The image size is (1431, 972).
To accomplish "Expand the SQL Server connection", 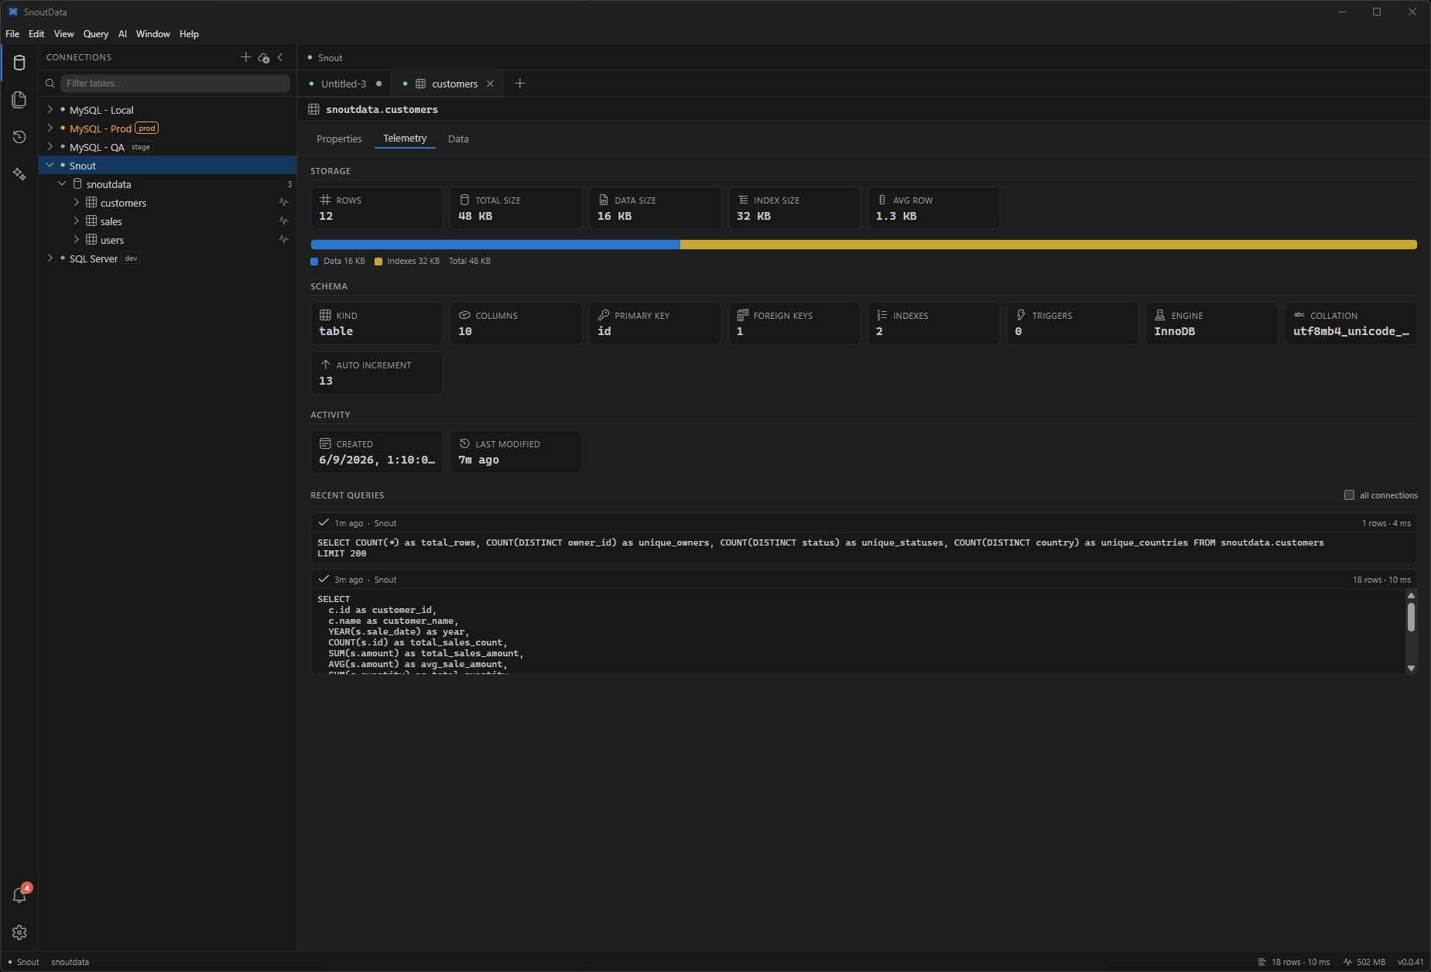I will click(x=50, y=258).
